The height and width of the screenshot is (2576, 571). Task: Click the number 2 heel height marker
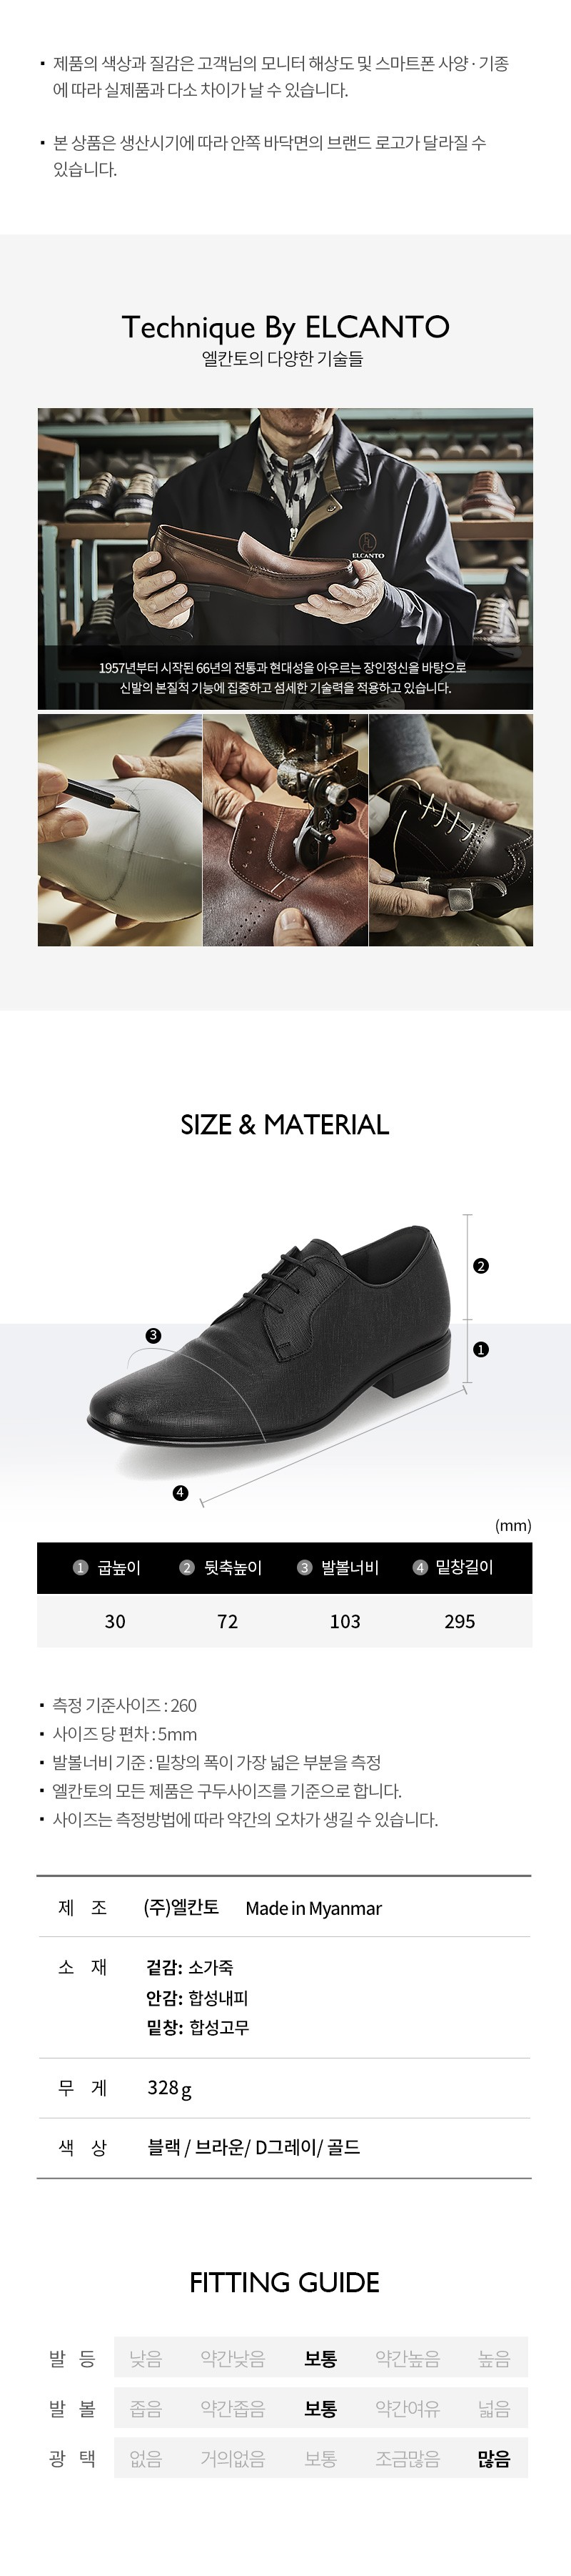(x=481, y=1266)
